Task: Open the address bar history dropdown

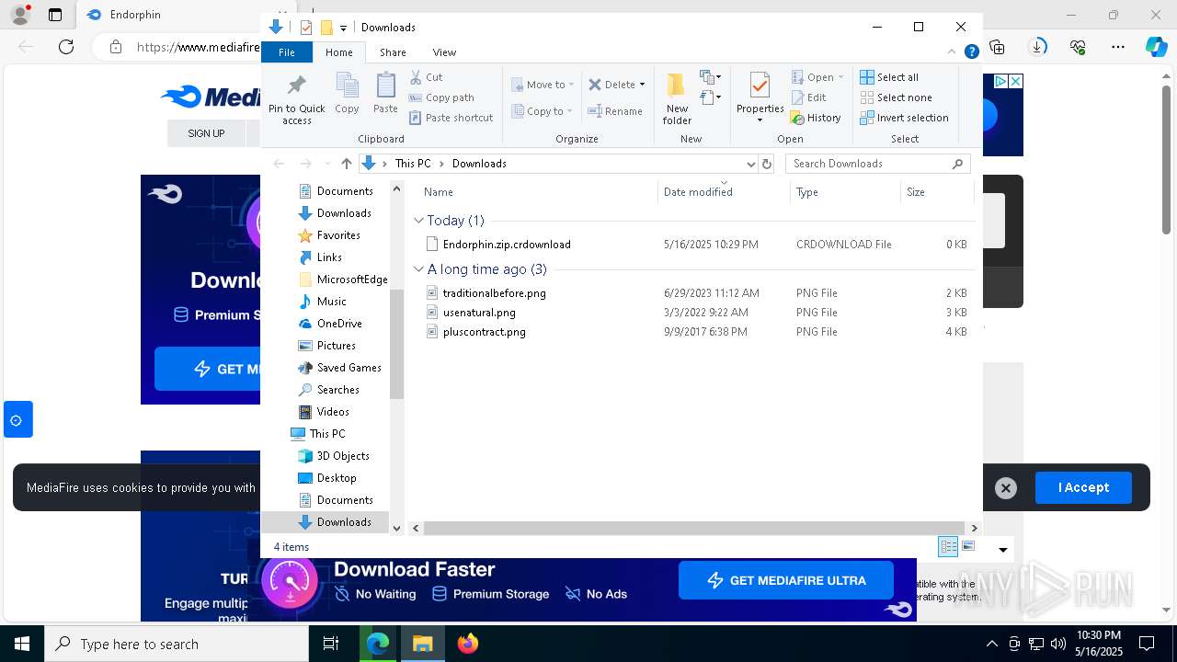Action: pos(750,164)
